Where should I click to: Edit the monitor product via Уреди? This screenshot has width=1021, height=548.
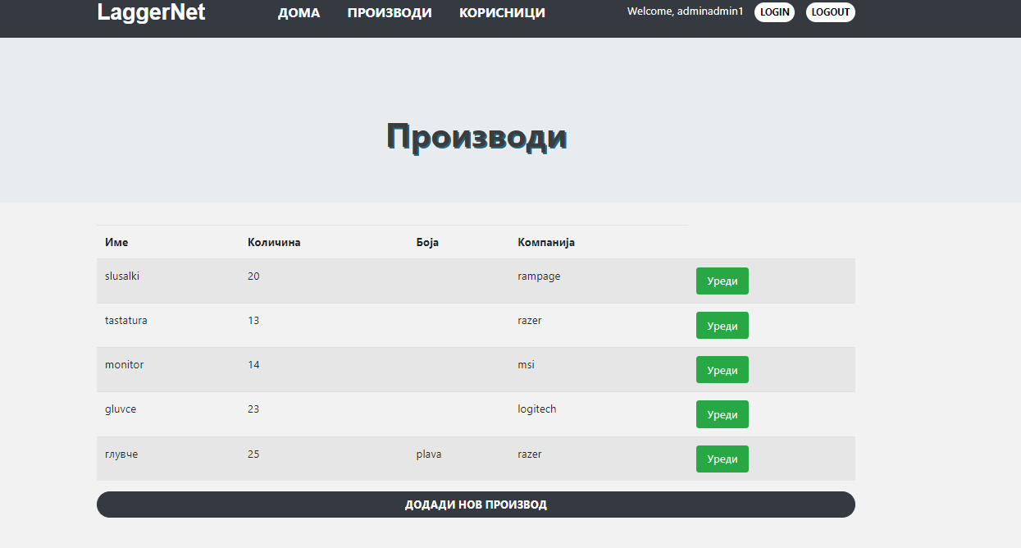722,370
